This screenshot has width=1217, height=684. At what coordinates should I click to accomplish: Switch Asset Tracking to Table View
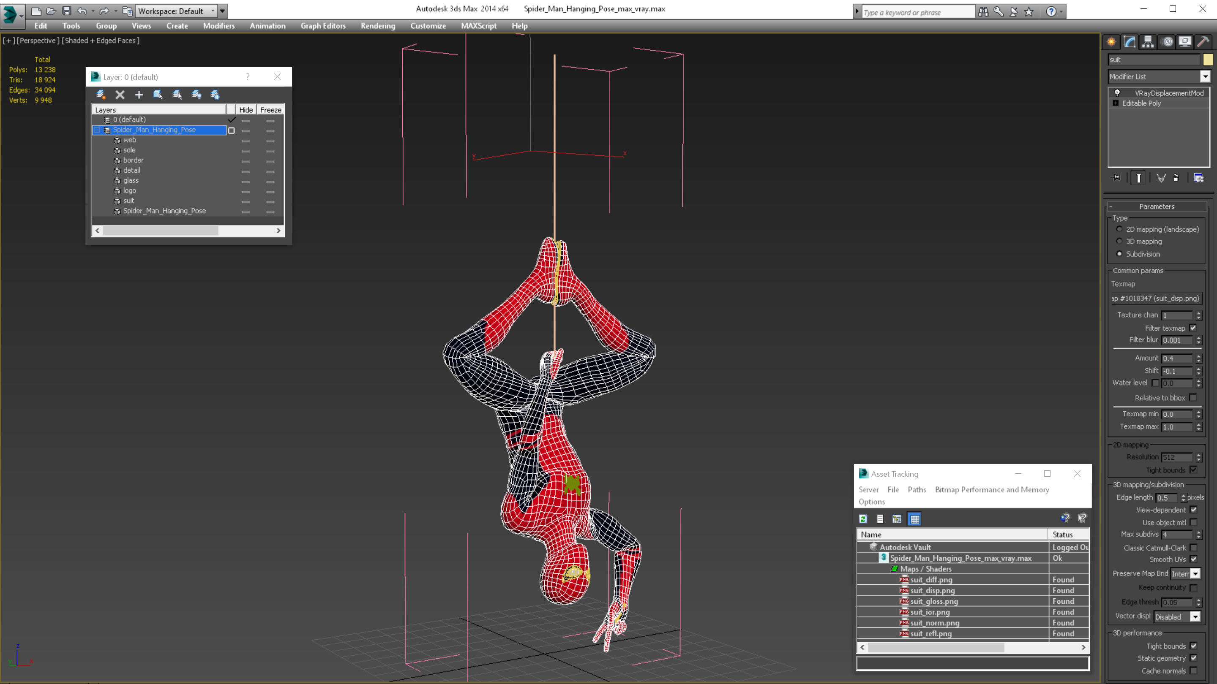click(914, 519)
